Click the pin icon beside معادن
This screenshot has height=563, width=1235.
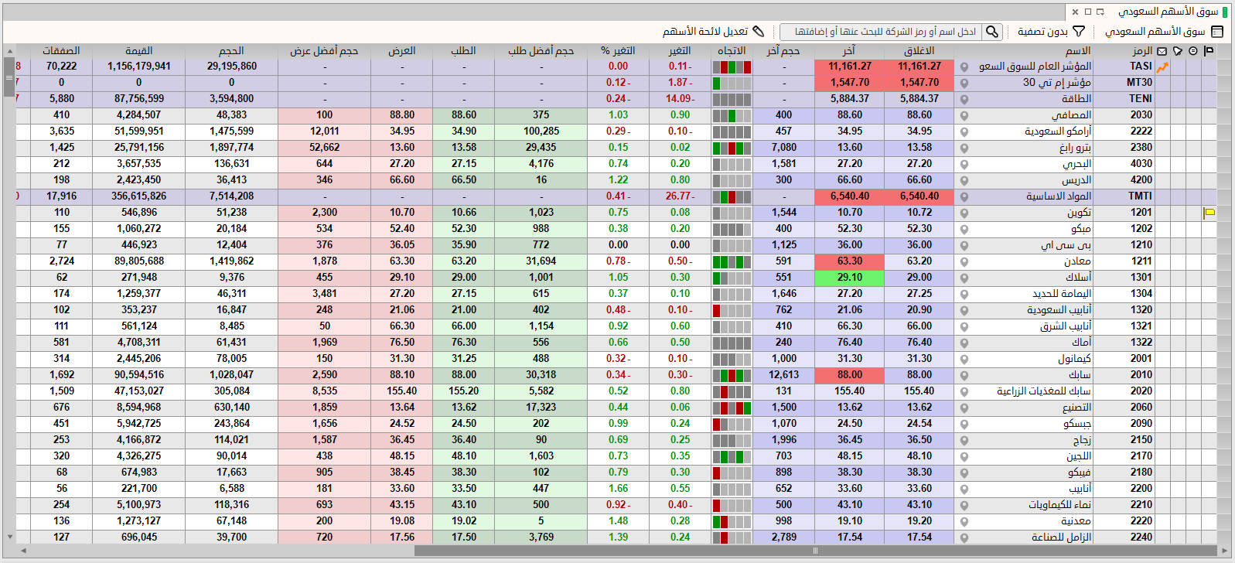964,261
